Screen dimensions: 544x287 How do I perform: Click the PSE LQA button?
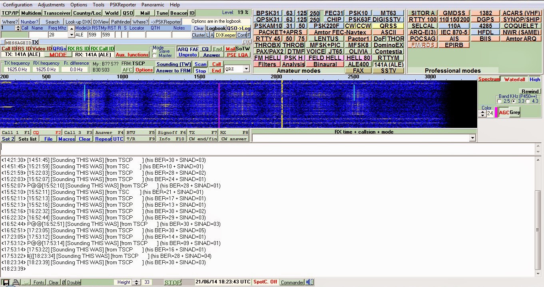237,55
